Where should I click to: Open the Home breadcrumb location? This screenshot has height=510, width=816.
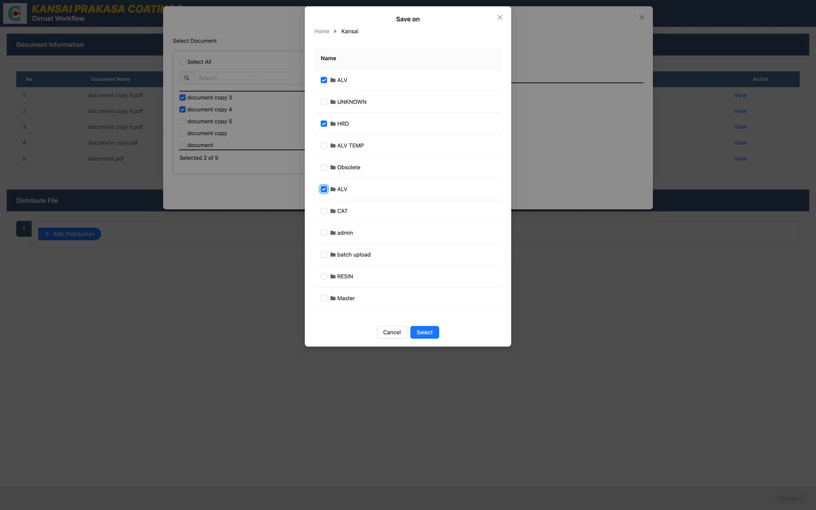pos(322,31)
